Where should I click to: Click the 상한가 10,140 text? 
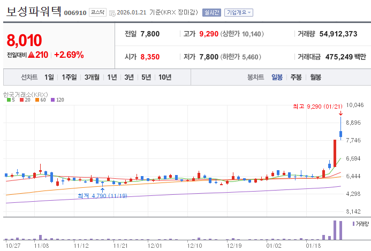[242, 34]
